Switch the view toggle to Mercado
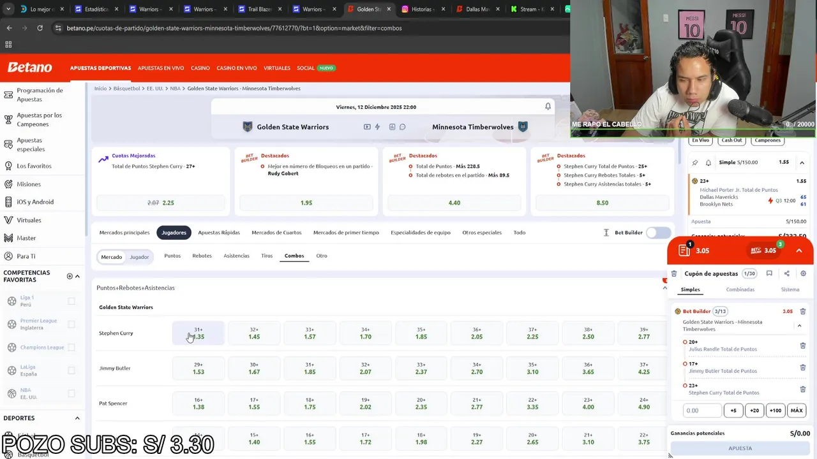Viewport: 817px width, 459px height. pos(111,257)
